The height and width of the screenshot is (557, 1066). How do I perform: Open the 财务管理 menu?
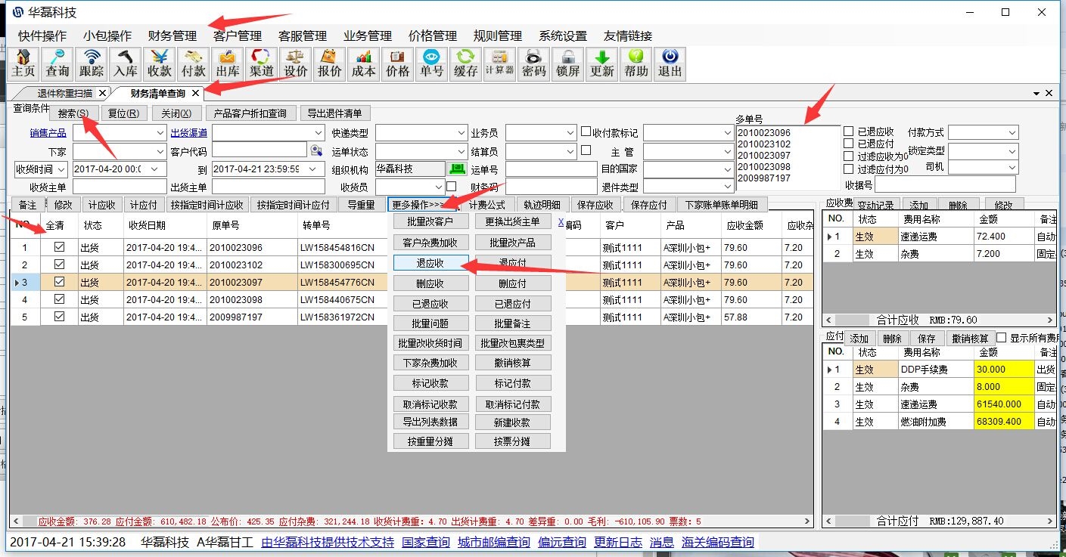click(172, 36)
